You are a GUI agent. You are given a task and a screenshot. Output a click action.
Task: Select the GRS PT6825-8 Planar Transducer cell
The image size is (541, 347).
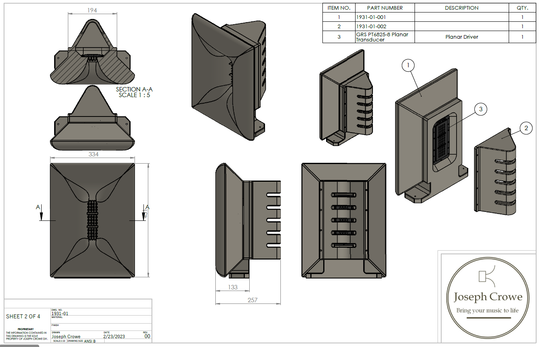click(382, 37)
